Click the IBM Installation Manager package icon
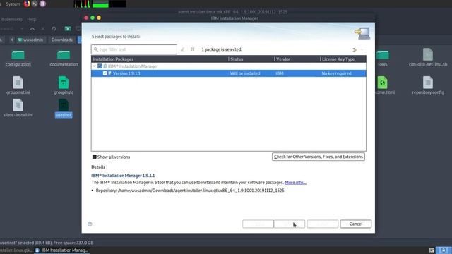452x254 pixels. pos(105,66)
